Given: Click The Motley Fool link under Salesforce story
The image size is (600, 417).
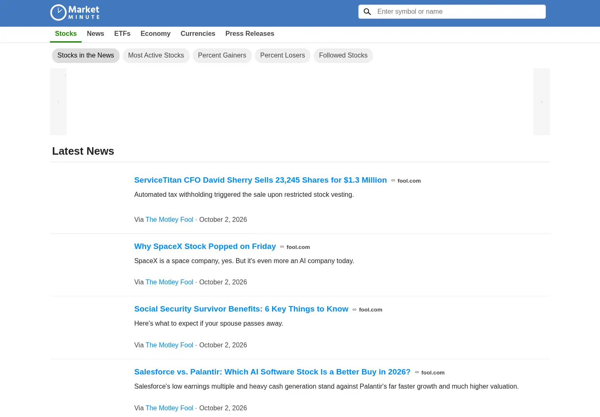Looking at the screenshot, I should pos(169,408).
